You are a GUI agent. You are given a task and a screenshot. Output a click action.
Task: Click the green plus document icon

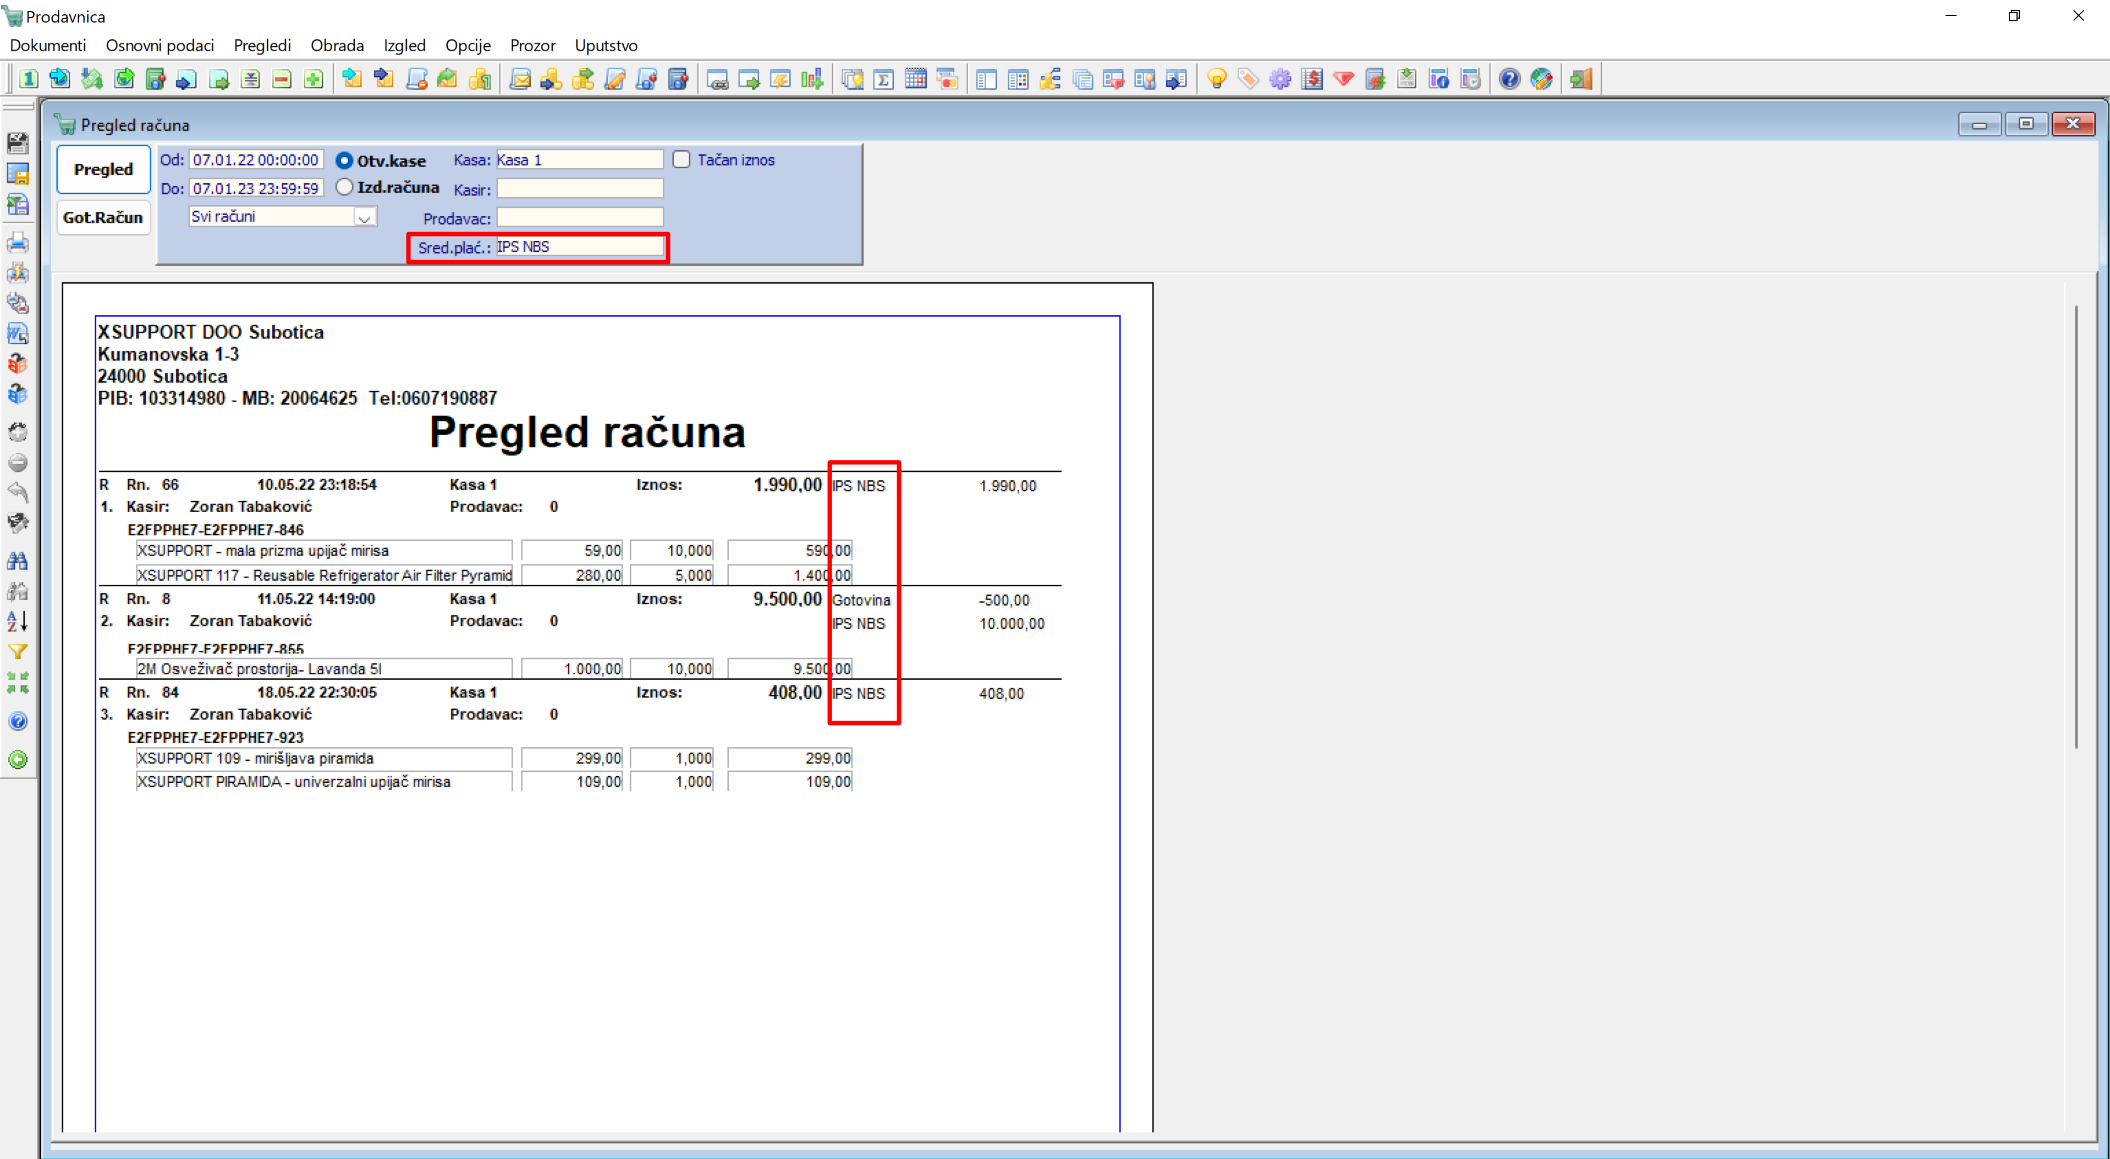point(313,79)
